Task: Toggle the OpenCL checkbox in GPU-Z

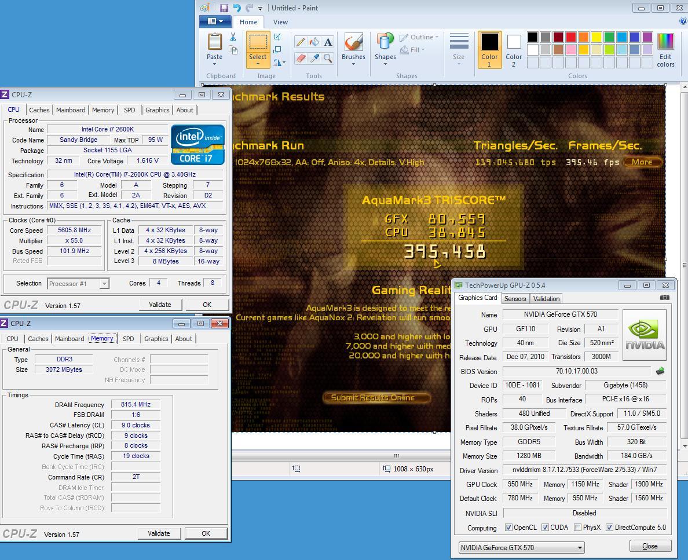Action: pyautogui.click(x=508, y=528)
